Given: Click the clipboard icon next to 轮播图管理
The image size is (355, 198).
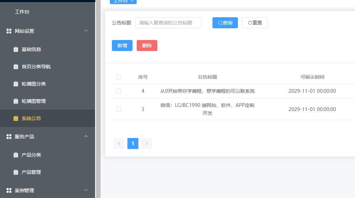Looking at the screenshot, I should click(x=16, y=101).
